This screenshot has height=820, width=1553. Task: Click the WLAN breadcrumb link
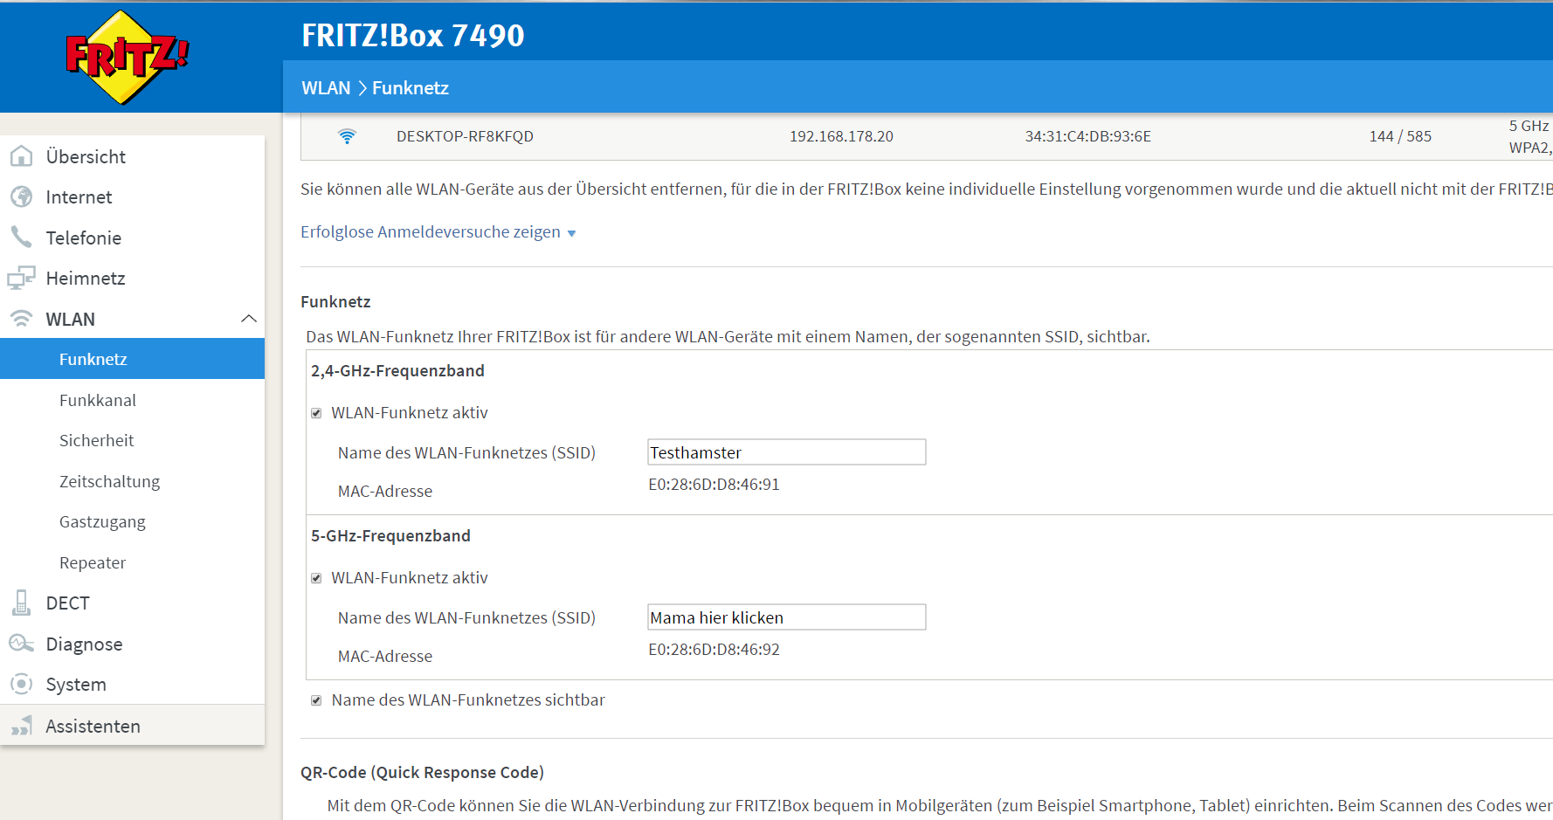(326, 87)
